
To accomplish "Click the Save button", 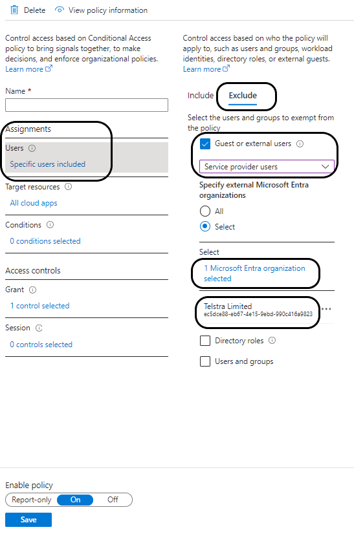I will point(28,520).
